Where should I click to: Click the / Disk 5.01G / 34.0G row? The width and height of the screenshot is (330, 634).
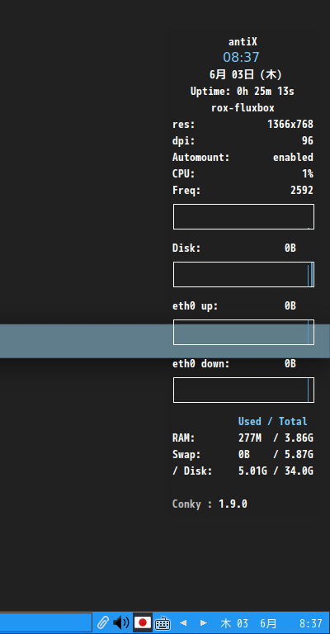click(x=243, y=471)
